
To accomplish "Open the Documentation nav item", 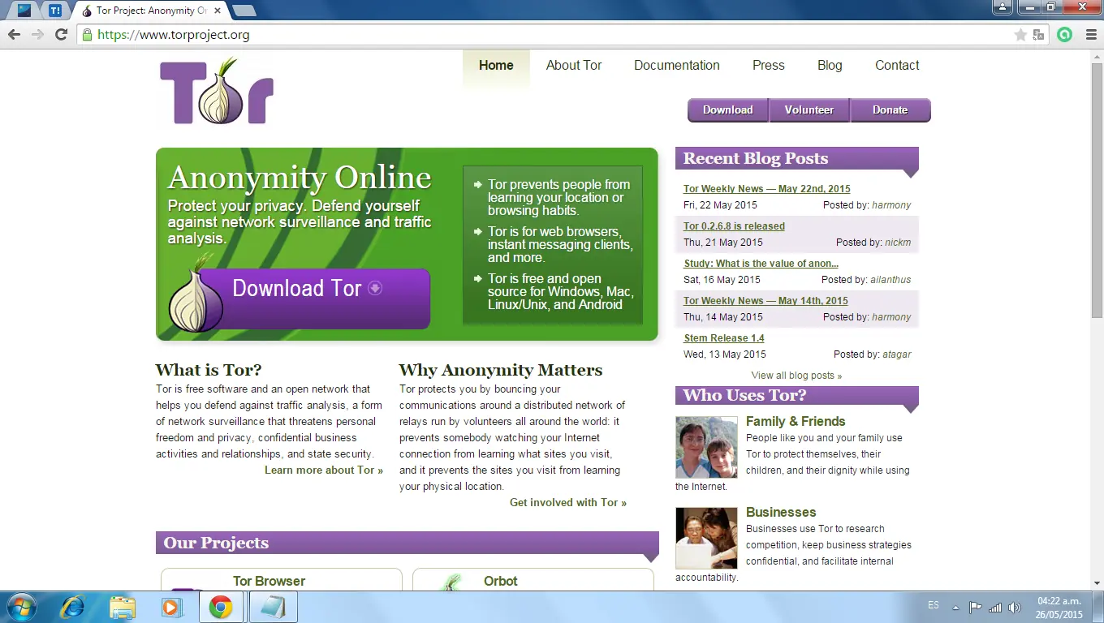I will pyautogui.click(x=677, y=66).
